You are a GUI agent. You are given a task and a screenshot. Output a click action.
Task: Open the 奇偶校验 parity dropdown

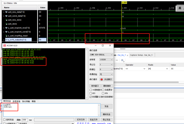[x=106, y=74]
